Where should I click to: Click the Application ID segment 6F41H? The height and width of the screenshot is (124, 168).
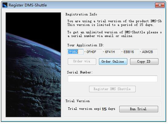click(x=112, y=52)
